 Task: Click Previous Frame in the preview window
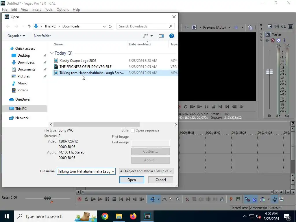point(234,107)
